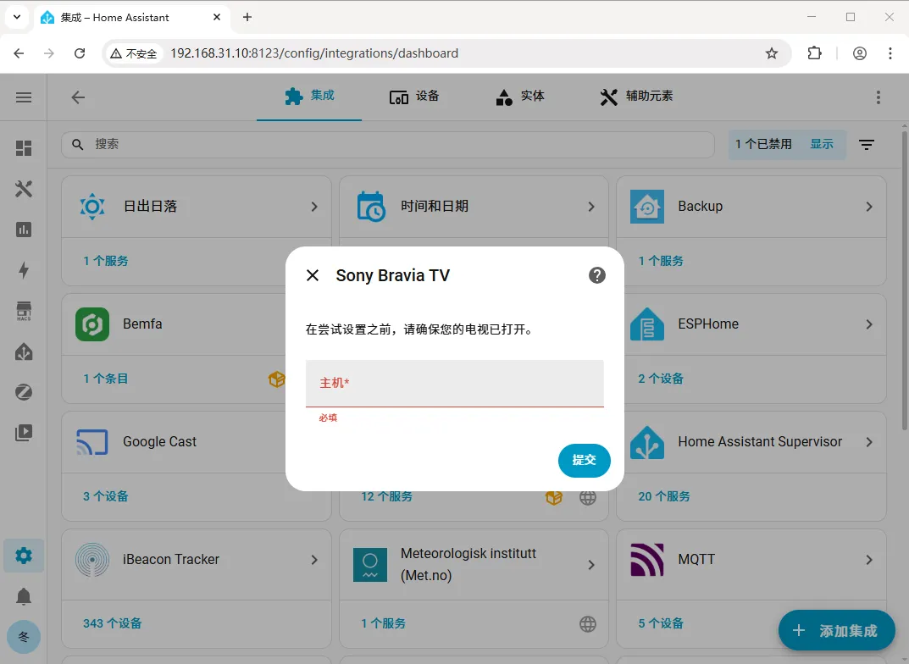
Task: Open the history chart sidebar icon
Action: 24,230
